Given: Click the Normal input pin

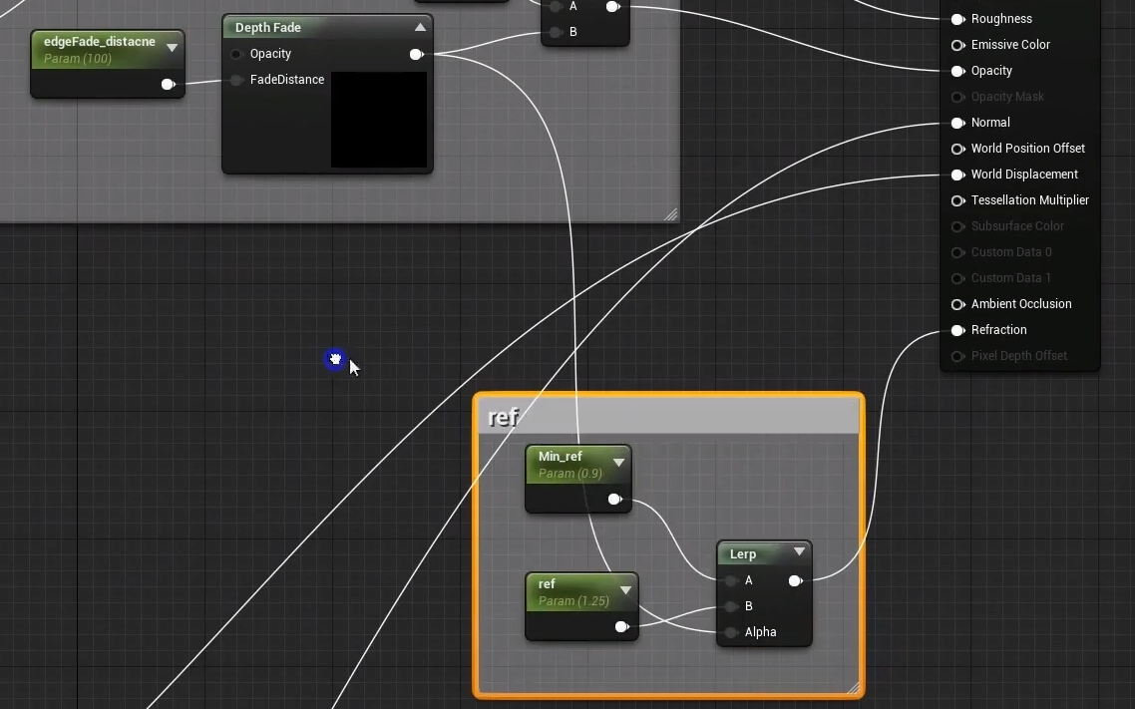Looking at the screenshot, I should tap(957, 123).
